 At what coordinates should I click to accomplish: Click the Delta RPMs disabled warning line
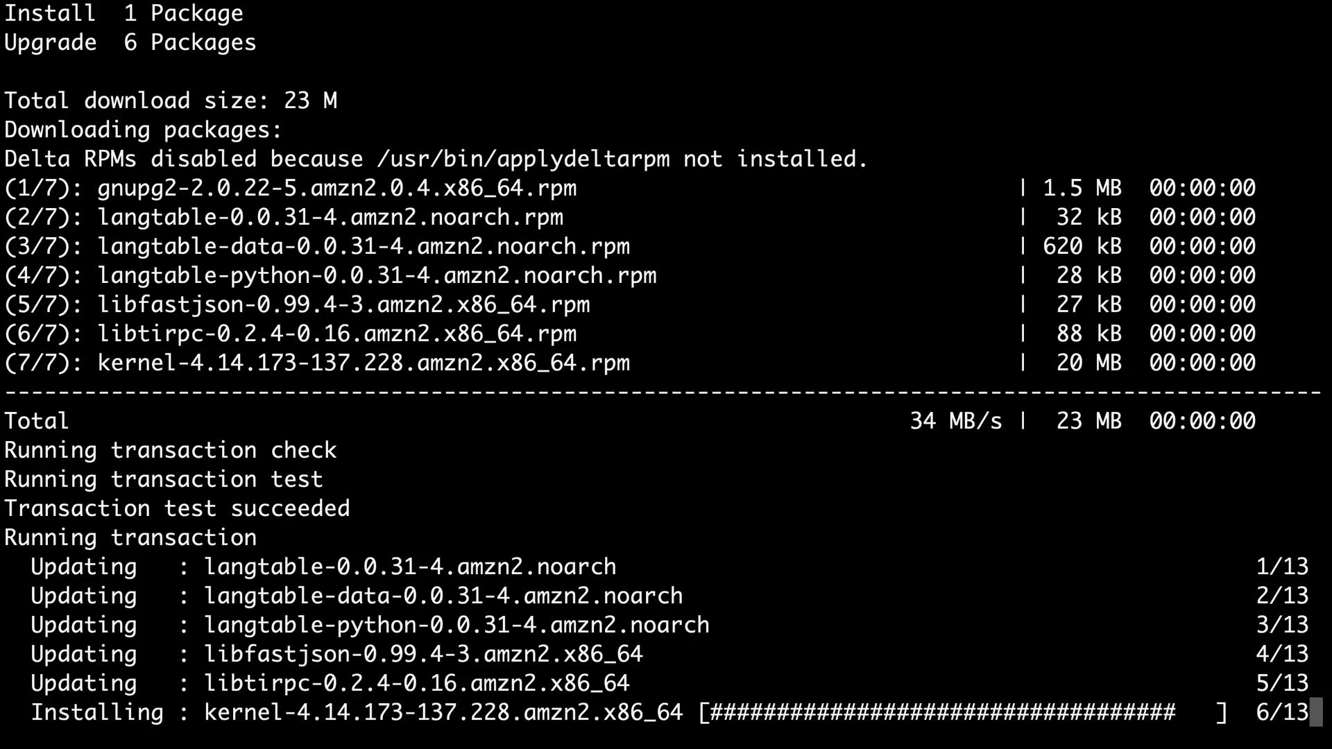click(x=436, y=159)
